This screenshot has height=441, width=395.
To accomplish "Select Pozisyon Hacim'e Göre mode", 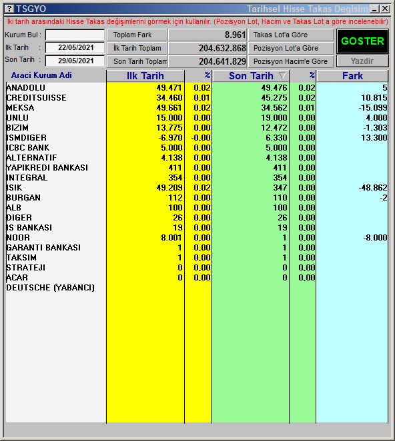I will tap(290, 61).
